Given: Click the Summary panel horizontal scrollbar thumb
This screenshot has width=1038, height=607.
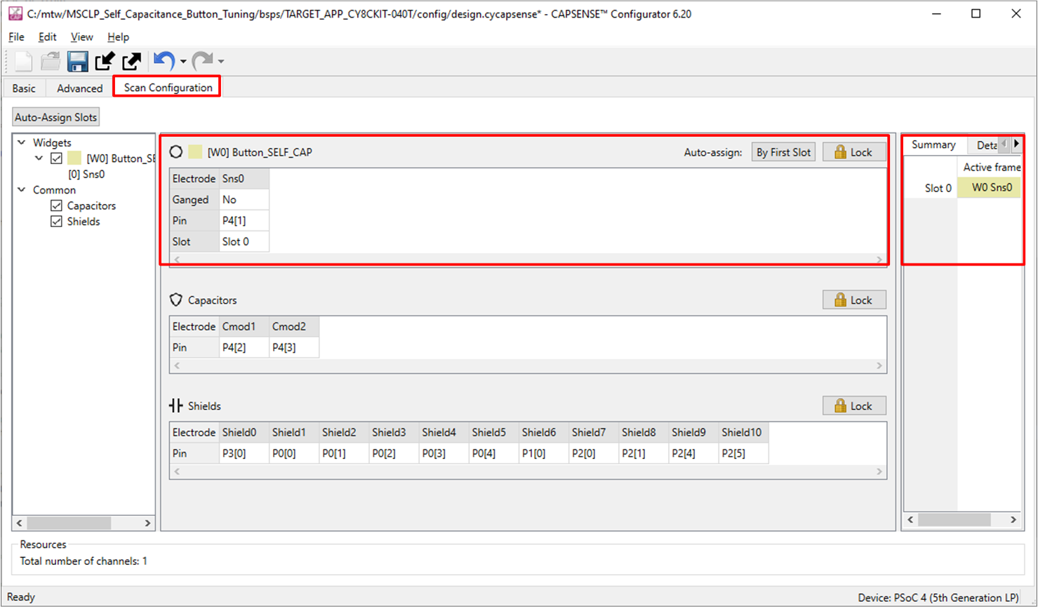Looking at the screenshot, I should pos(954,519).
